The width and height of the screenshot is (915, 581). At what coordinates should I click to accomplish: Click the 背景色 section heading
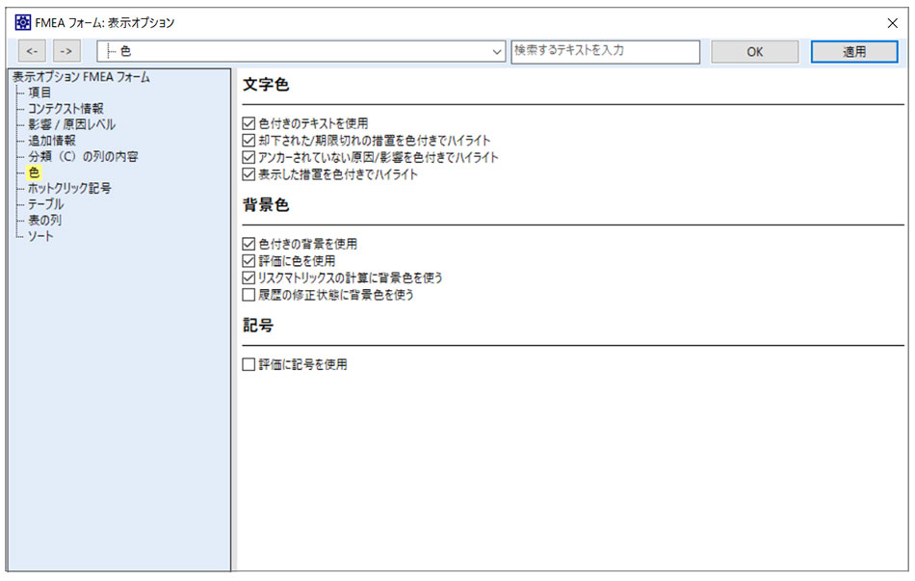tap(266, 205)
